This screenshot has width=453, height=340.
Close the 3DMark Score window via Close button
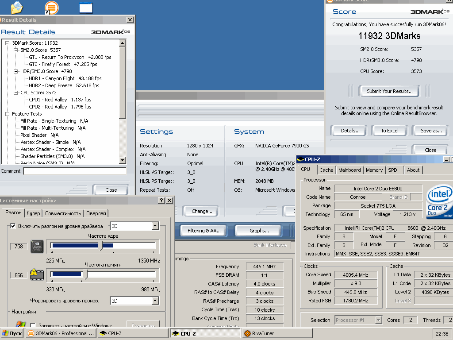(430, 150)
